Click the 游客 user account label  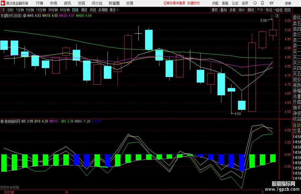click(x=288, y=3)
